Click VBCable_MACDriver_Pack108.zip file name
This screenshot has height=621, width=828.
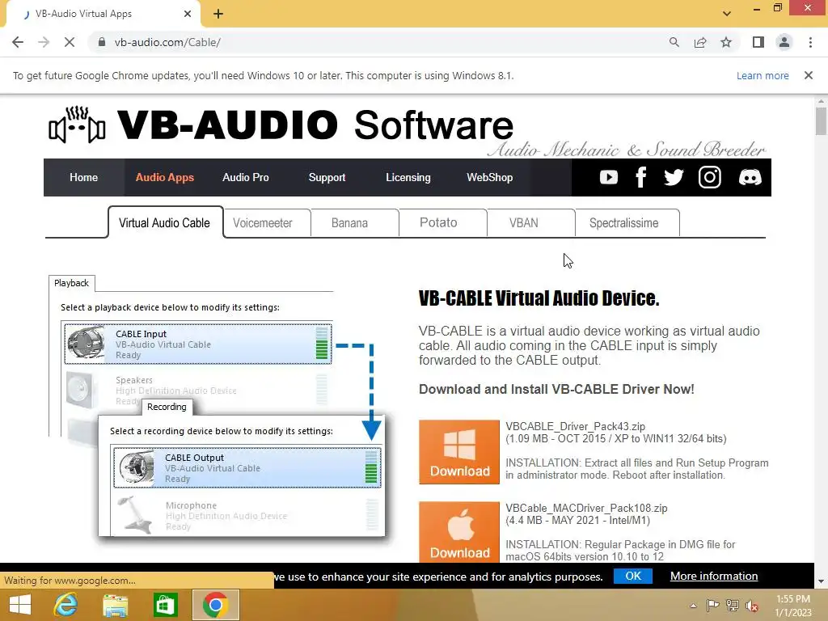click(586, 508)
